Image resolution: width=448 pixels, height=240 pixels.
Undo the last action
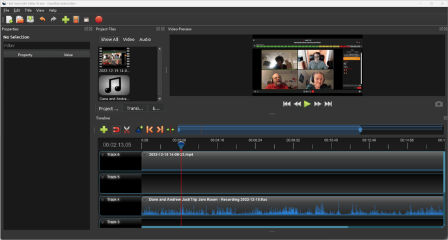42,20
